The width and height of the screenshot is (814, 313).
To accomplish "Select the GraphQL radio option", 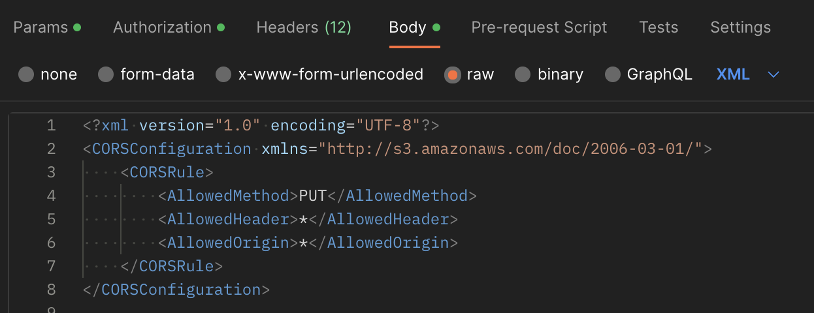I will pyautogui.click(x=612, y=74).
